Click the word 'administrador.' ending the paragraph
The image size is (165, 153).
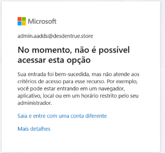click(x=35, y=103)
